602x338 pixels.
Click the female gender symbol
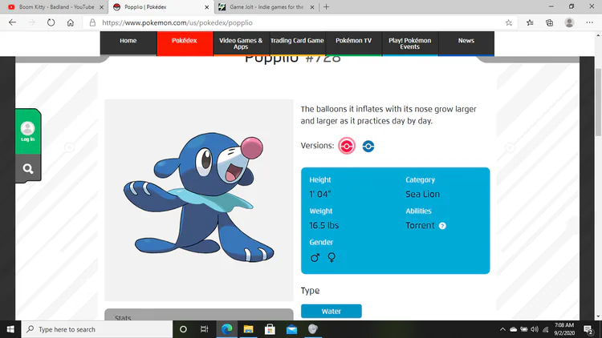pos(332,258)
